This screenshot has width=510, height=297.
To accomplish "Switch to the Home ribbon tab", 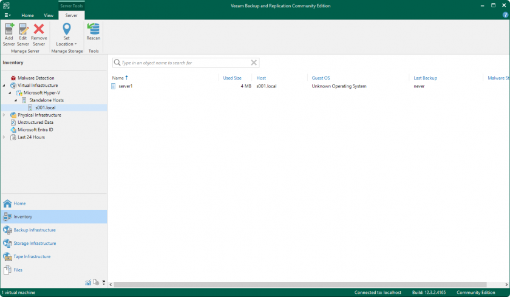I will pos(27,15).
